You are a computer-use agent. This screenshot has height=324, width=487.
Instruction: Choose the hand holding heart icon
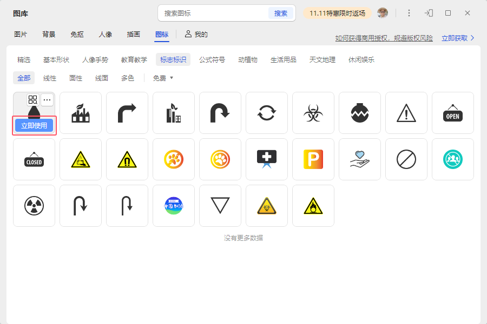coord(360,159)
